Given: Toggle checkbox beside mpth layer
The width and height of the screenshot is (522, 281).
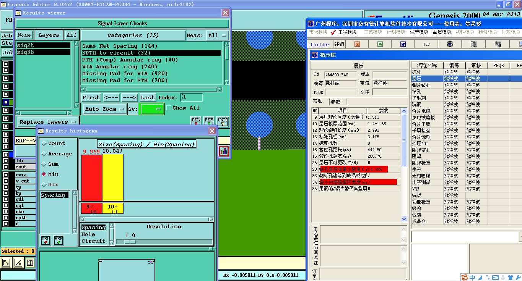Looking at the screenshot, I should (6, 218).
